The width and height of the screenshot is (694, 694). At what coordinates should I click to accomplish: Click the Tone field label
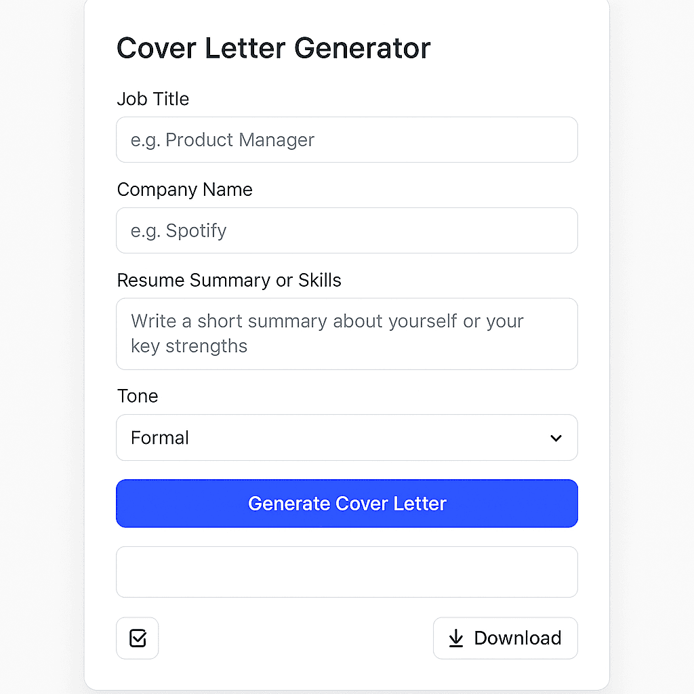pos(138,396)
